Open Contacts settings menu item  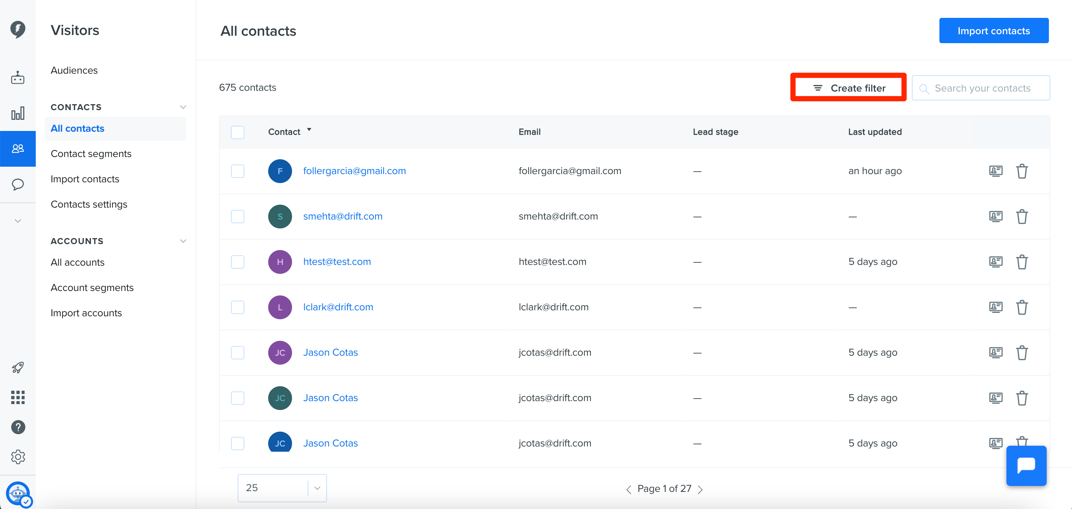coord(89,204)
